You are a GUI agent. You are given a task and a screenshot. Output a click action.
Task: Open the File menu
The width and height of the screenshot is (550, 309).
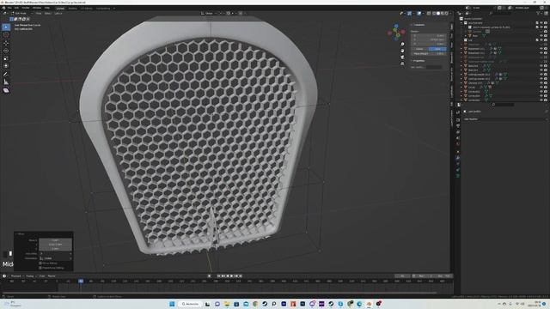[9, 8]
